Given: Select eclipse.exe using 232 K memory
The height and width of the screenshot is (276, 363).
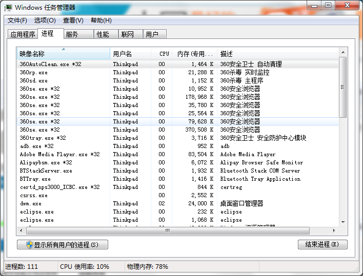Looking at the screenshot, I should pyautogui.click(x=178, y=212).
